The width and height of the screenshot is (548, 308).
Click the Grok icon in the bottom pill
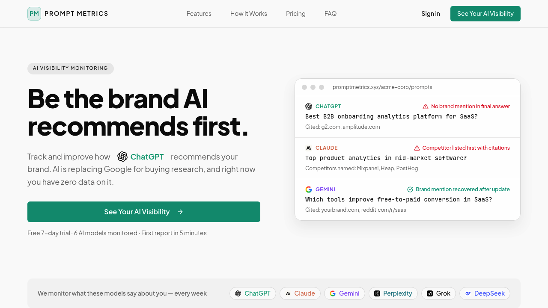tap(429, 293)
